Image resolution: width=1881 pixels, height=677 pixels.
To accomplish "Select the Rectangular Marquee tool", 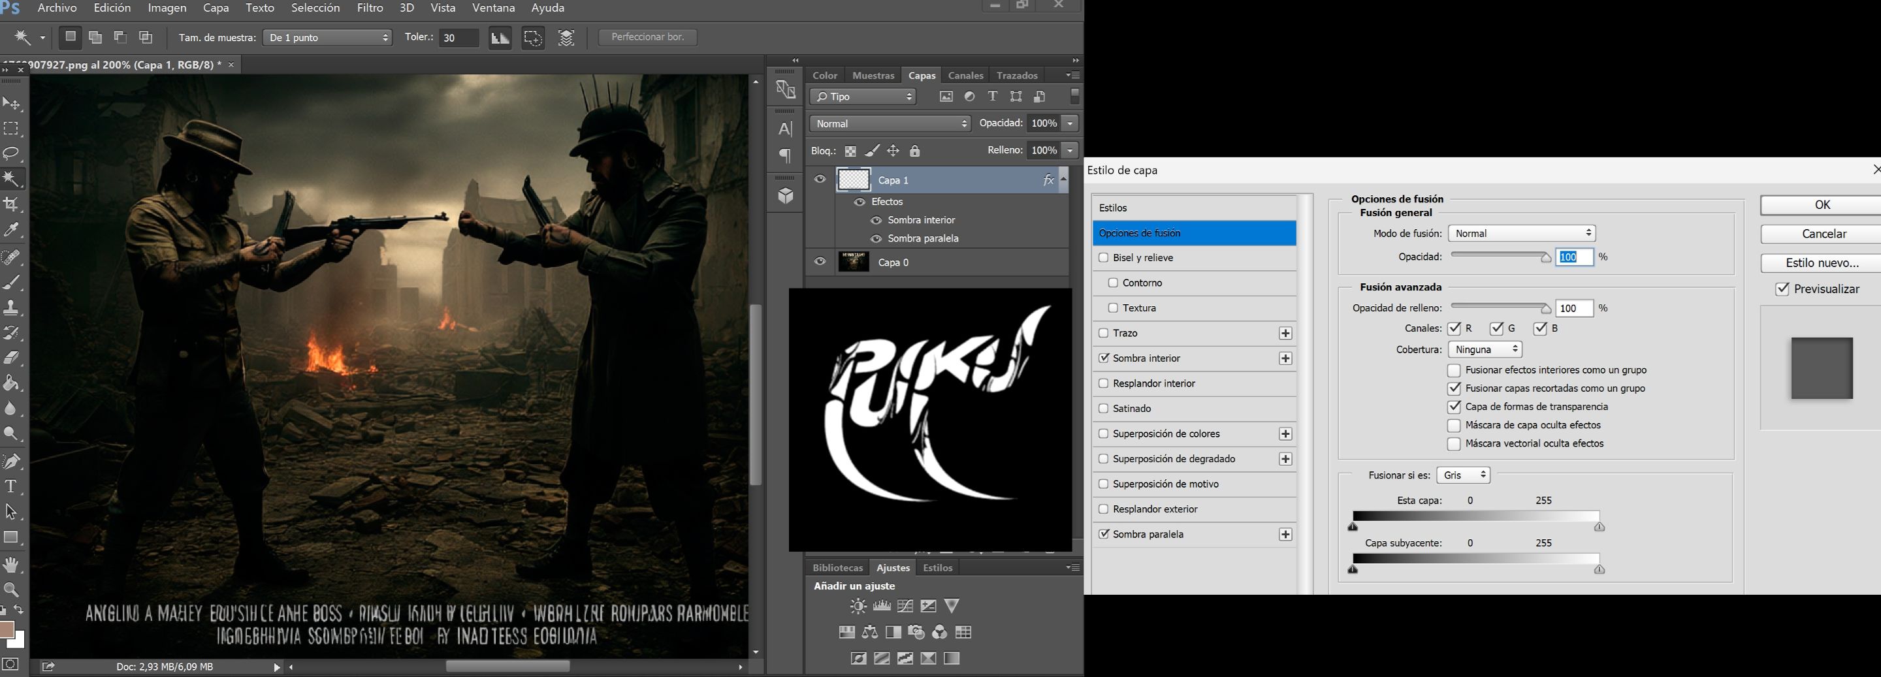I will pyautogui.click(x=12, y=129).
